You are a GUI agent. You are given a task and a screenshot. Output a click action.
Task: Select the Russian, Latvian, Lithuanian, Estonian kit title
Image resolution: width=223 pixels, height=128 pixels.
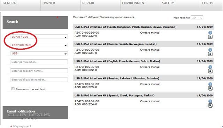[117, 78]
